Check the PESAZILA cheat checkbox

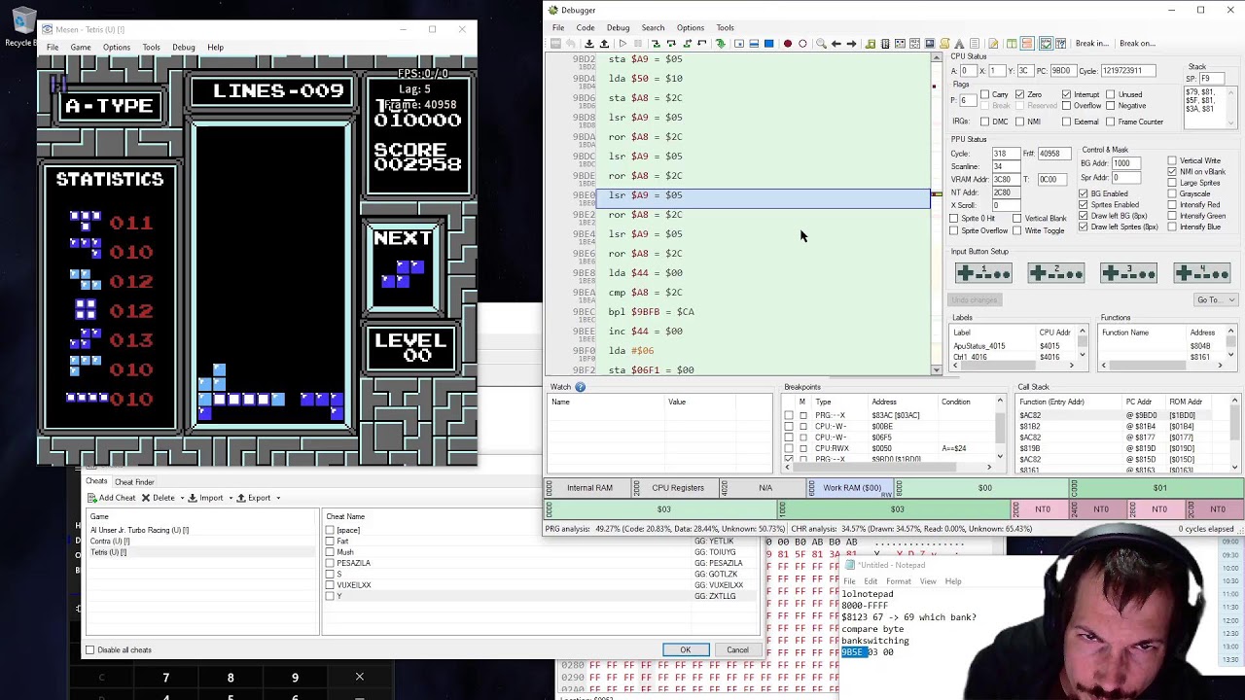[330, 563]
